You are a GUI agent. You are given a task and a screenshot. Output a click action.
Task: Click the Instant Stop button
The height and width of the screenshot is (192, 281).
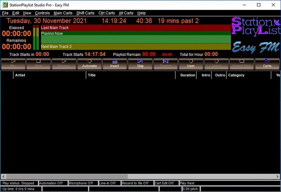(x=242, y=64)
